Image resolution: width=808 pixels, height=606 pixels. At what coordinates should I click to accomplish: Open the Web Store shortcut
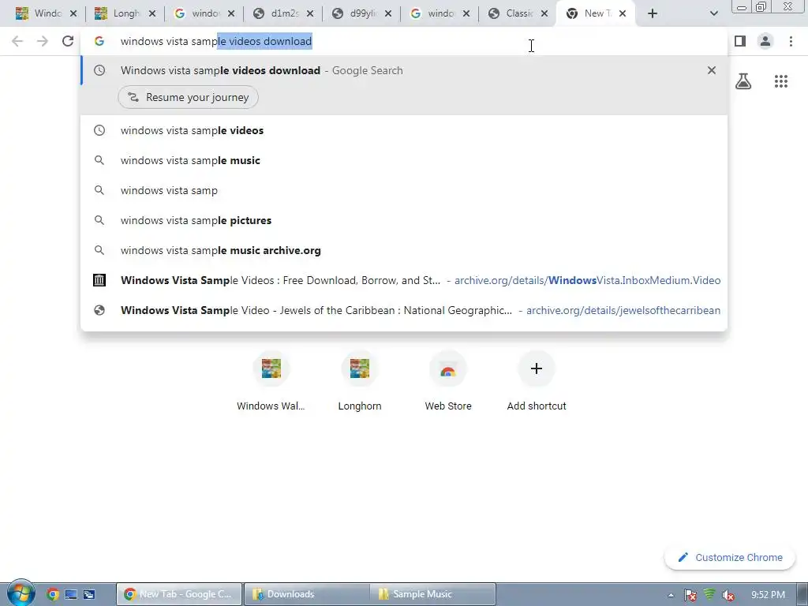(448, 383)
